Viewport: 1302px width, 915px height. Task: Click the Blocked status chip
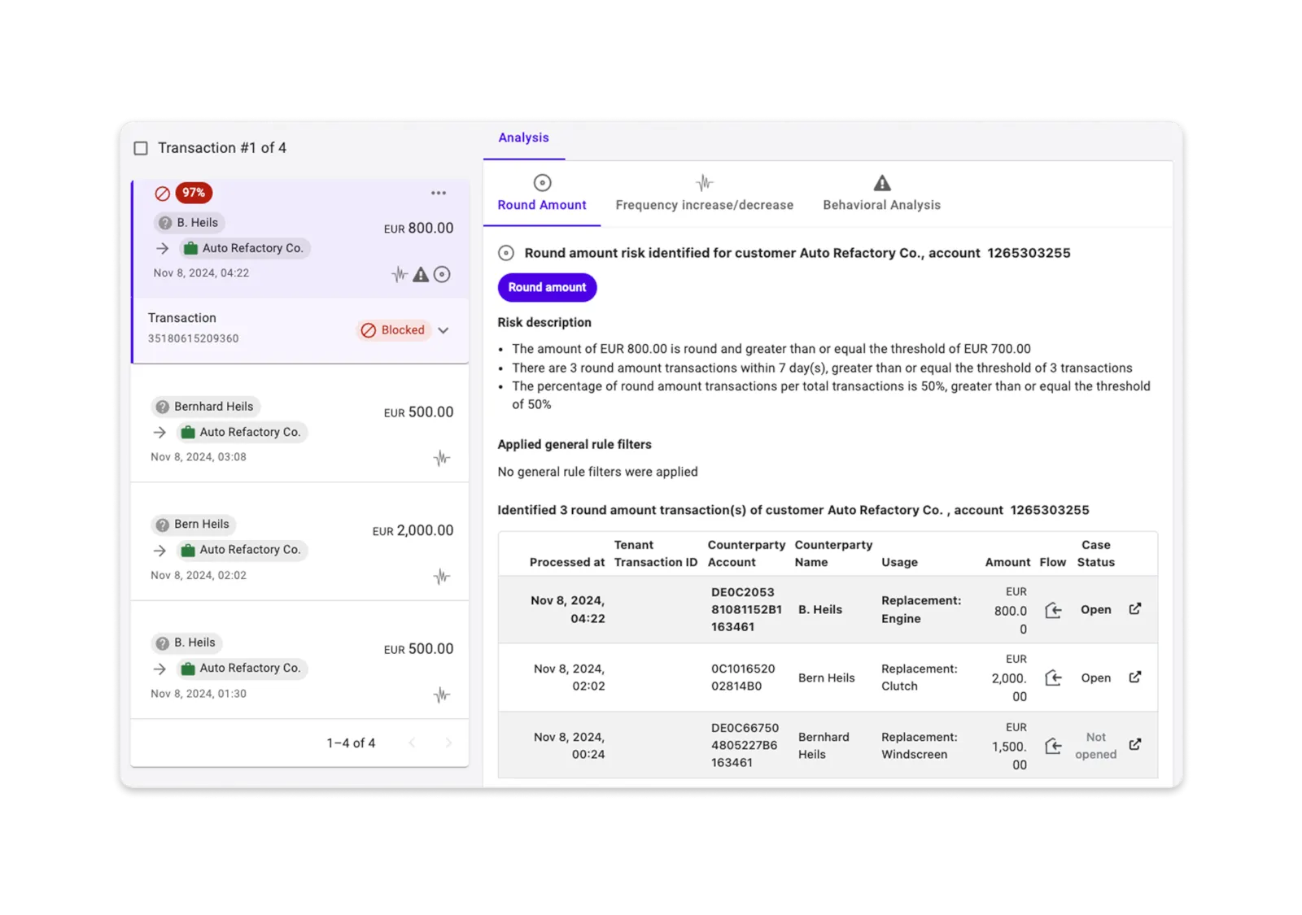(393, 330)
